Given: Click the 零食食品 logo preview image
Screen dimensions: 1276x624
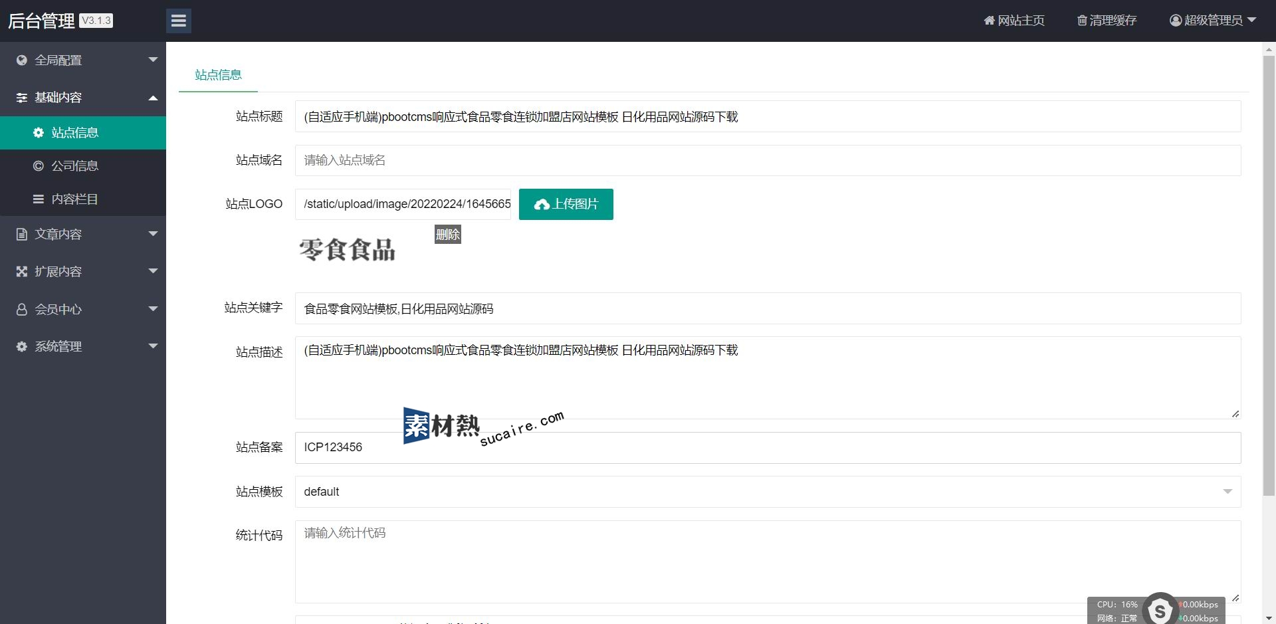Looking at the screenshot, I should tap(347, 250).
